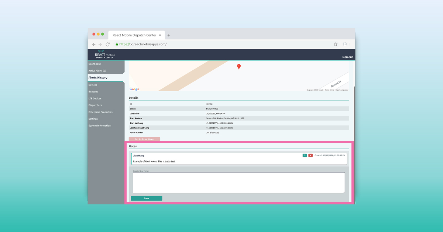Click the note author name Jiun Wang
Viewport: 443px width, 232px height.
tap(139, 156)
